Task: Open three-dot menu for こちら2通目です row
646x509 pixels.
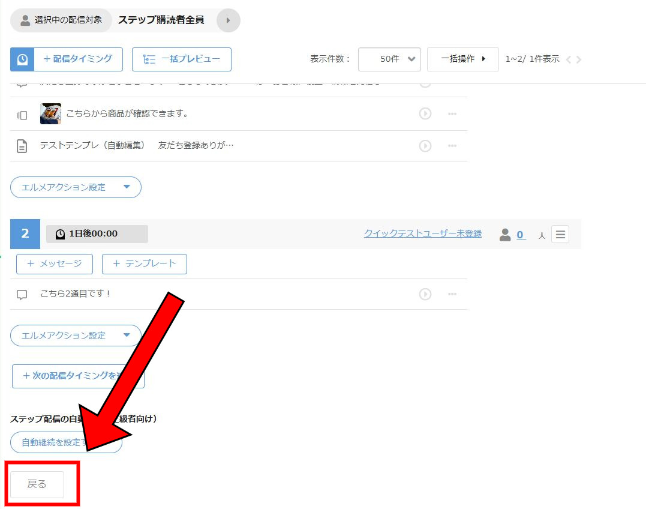Action: tap(452, 294)
